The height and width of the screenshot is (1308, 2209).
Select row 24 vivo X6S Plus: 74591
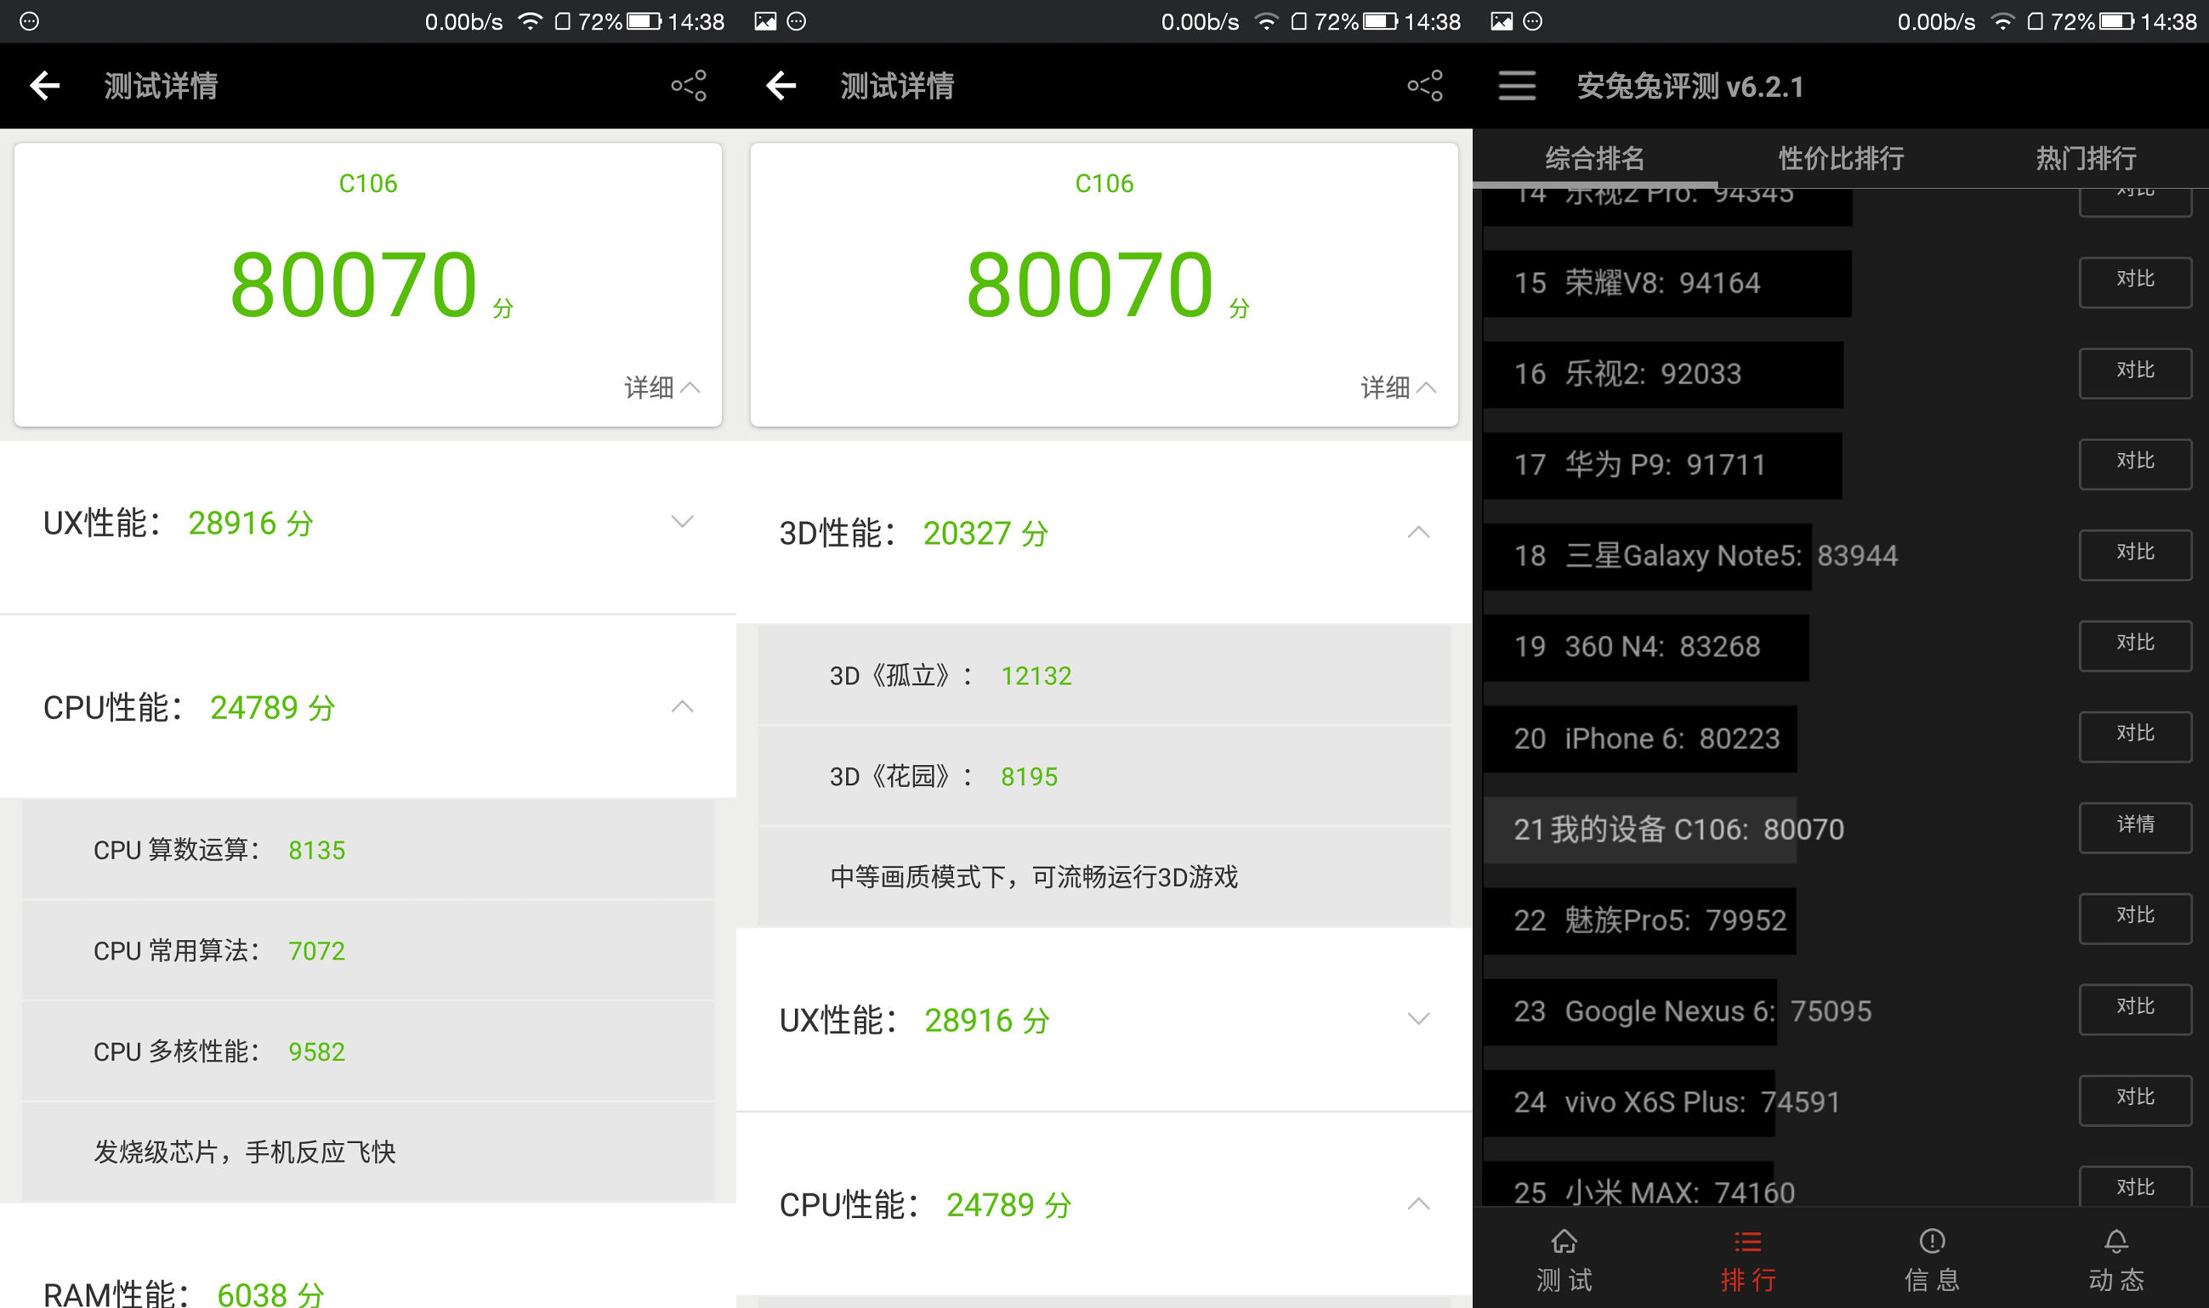tap(1662, 1101)
